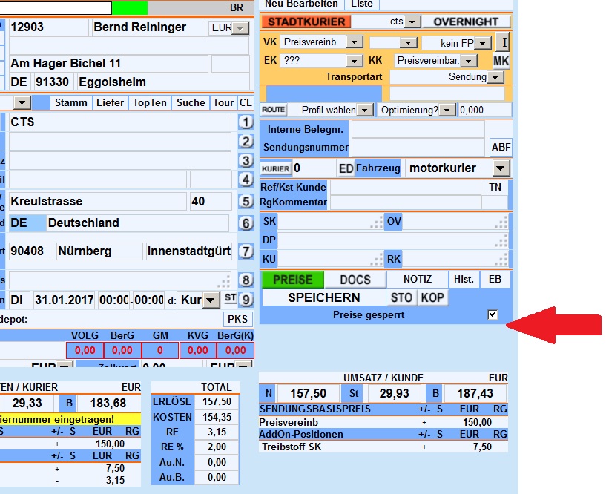Click the KOP button
This screenshot has height=494, width=606.
(x=432, y=298)
